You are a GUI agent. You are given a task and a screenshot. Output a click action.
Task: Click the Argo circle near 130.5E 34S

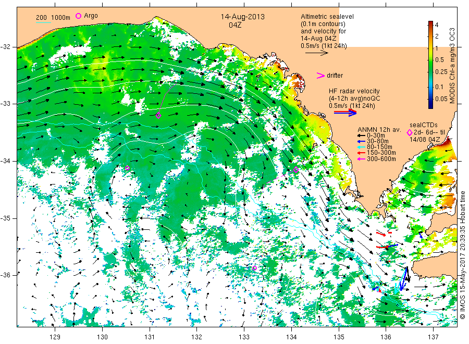128,168
